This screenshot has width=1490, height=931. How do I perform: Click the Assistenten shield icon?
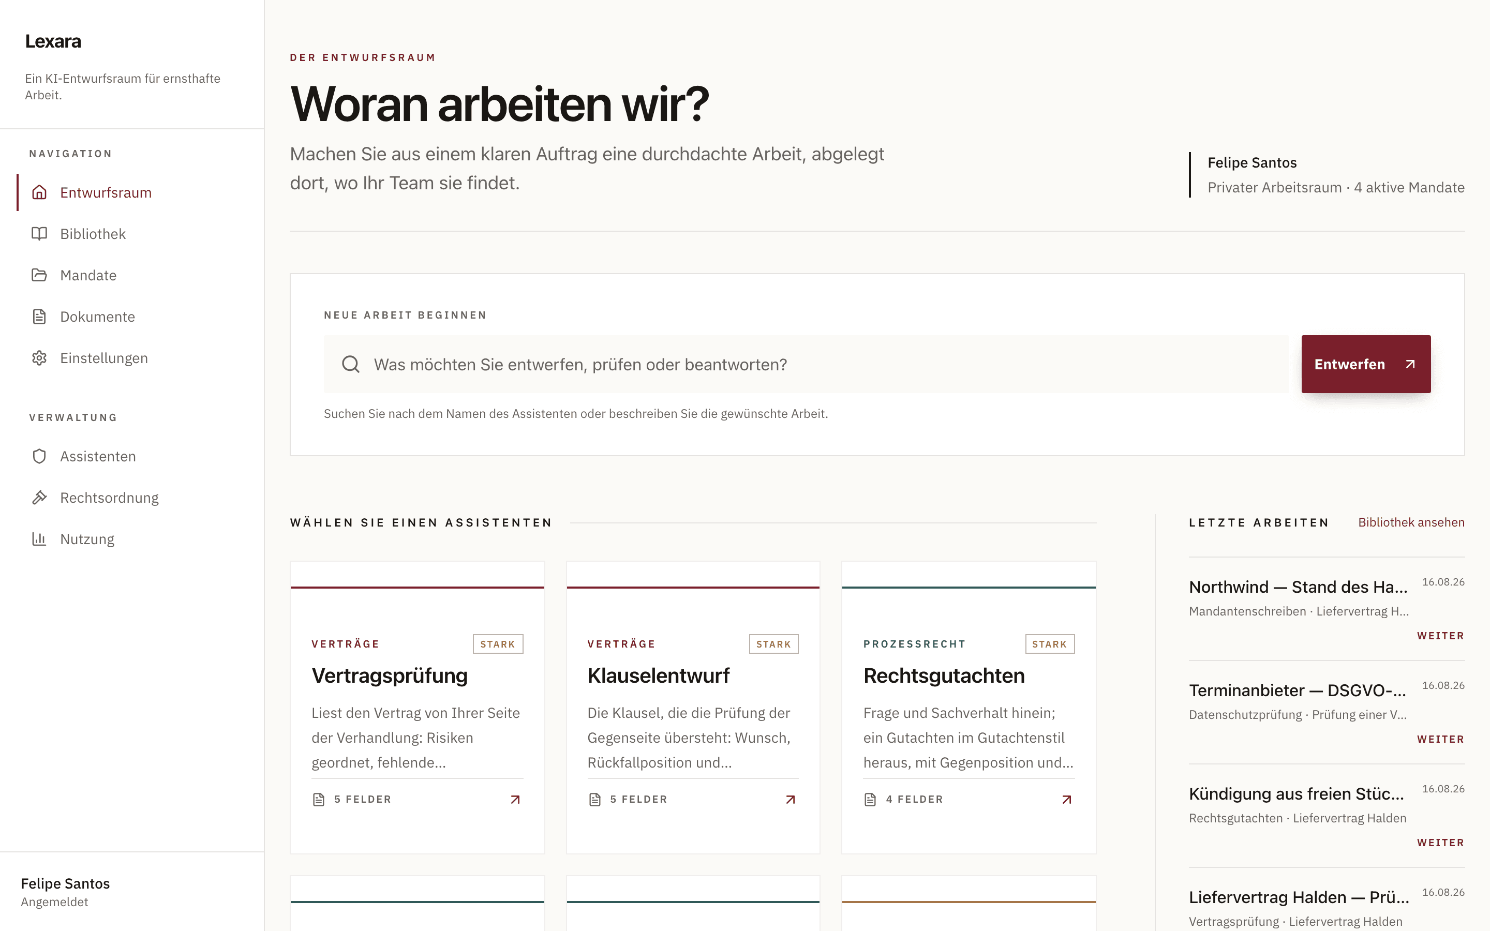click(x=39, y=456)
